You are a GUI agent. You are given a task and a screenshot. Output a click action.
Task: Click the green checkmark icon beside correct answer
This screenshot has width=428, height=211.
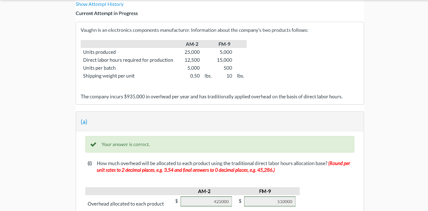tap(94, 144)
